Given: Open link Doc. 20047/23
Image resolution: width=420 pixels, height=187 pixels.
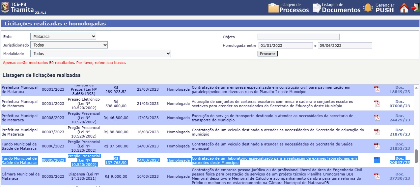Looking at the screenshot, I should click(x=400, y=160).
